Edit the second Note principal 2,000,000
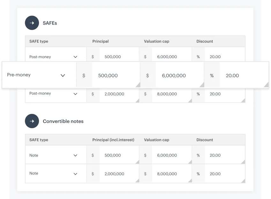 click(x=119, y=173)
